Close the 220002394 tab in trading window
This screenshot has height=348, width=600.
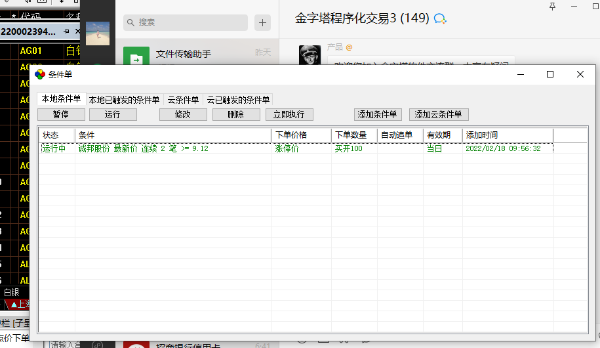tap(77, 32)
